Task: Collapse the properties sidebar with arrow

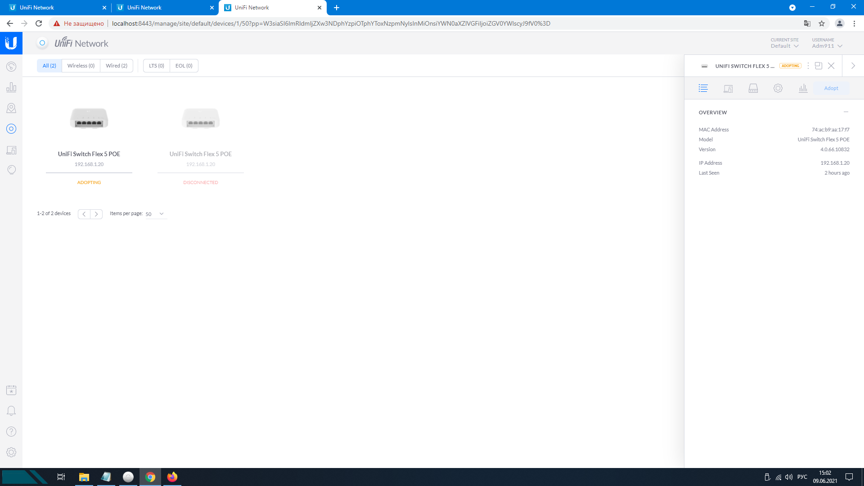Action: [853, 66]
